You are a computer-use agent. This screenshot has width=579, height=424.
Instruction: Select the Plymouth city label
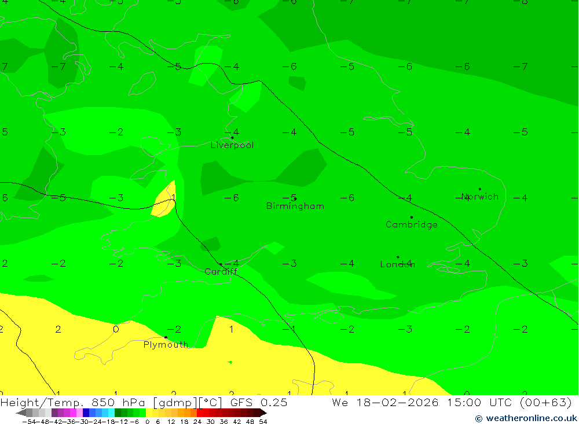pyautogui.click(x=166, y=345)
